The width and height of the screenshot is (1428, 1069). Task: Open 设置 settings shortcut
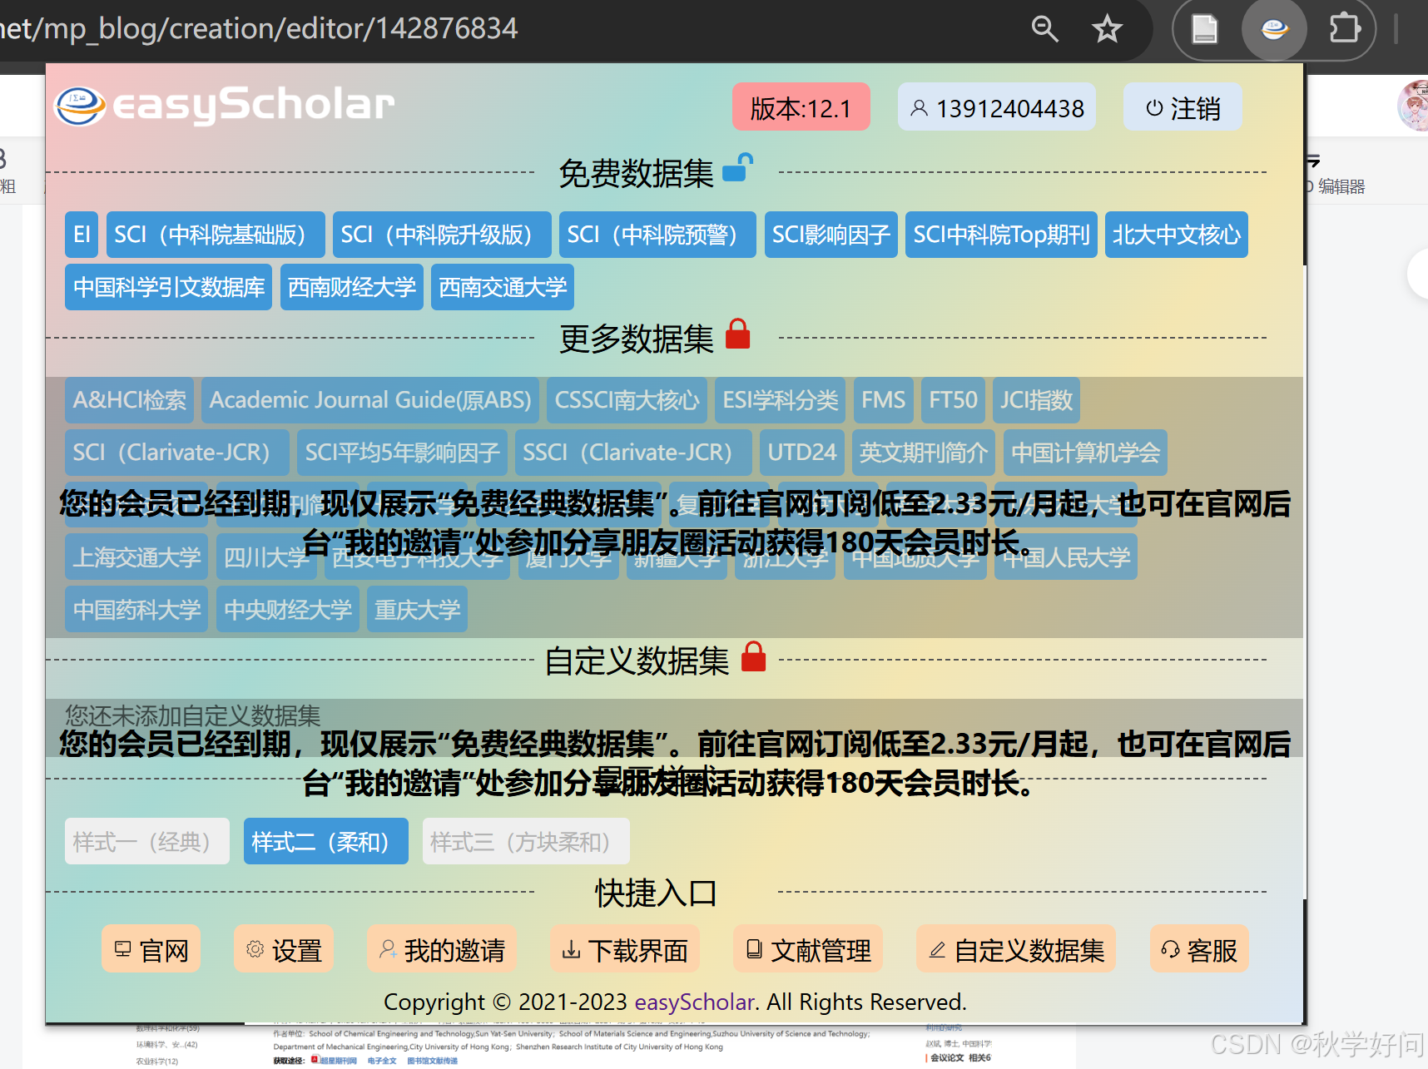pos(284,949)
